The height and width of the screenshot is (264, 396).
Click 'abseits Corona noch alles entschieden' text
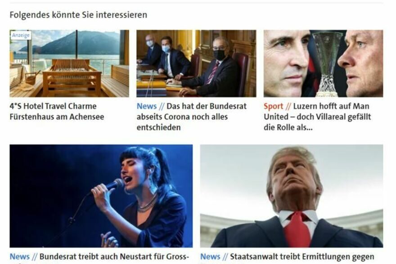click(182, 122)
